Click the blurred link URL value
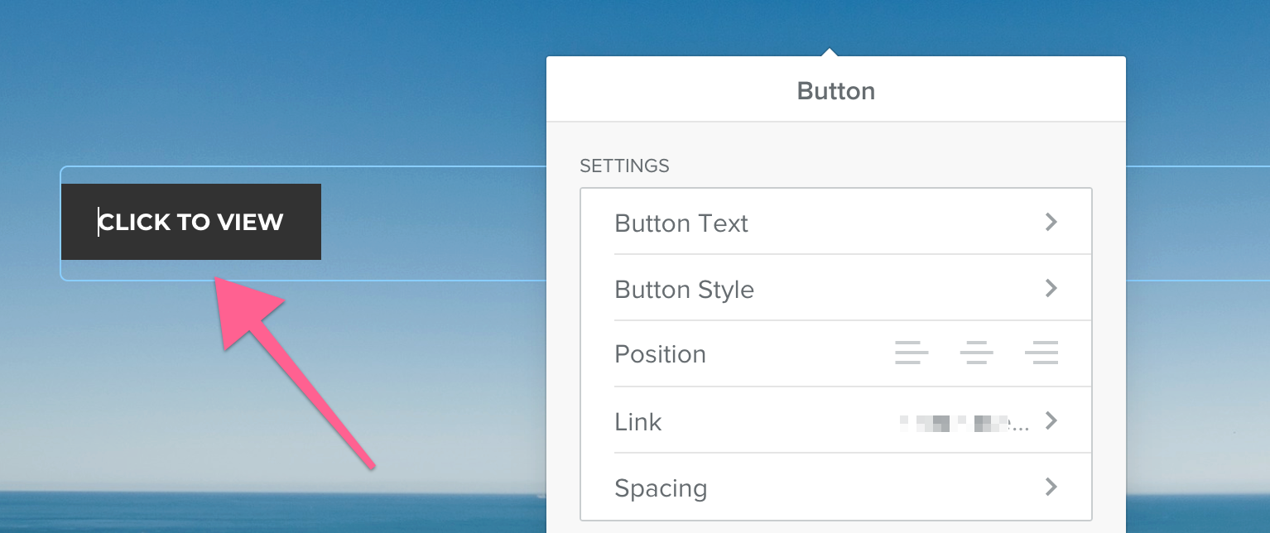1270x533 pixels. (965, 423)
